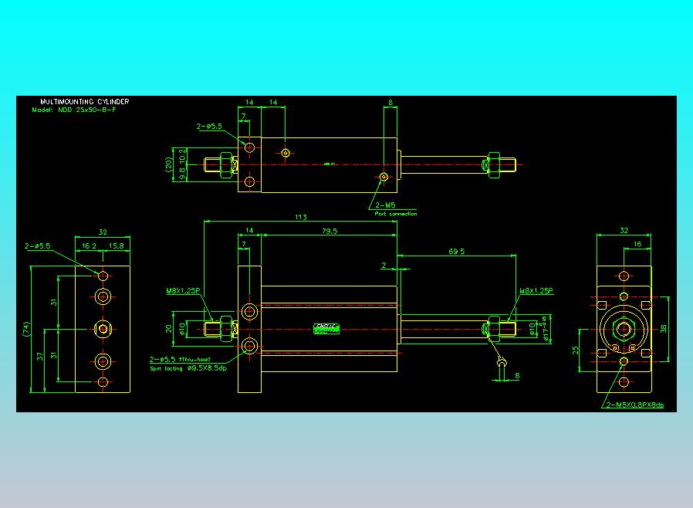Viewport: 693px width, 508px height.
Task: Select the Spot facing ø9.5X8.5dp note
Action: click(x=188, y=368)
